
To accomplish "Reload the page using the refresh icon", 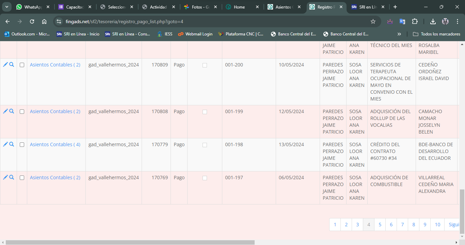I will tap(32, 21).
